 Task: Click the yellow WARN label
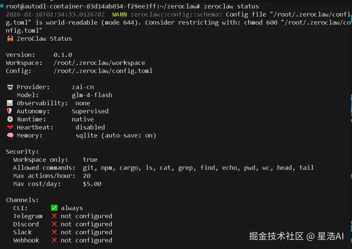click(x=120, y=14)
